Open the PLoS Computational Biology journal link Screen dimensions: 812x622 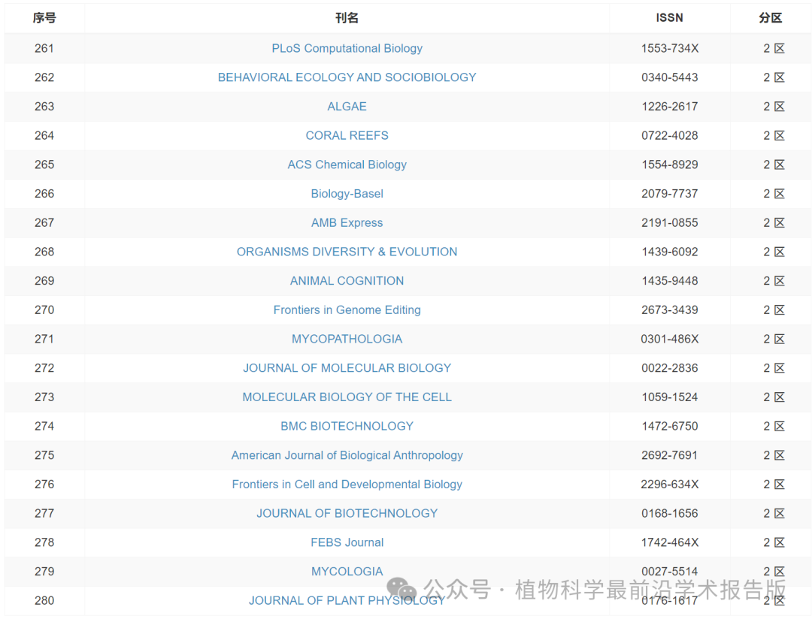pos(347,48)
